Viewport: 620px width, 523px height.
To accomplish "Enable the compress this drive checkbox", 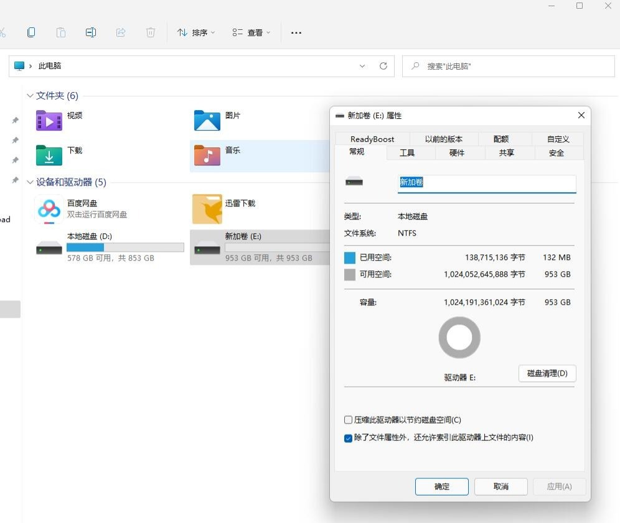I will 348,420.
